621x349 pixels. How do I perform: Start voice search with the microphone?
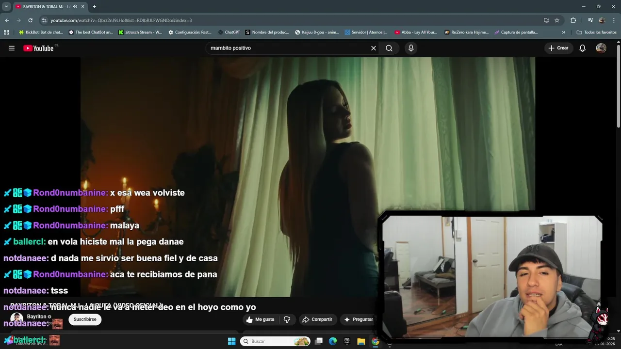[x=411, y=48]
